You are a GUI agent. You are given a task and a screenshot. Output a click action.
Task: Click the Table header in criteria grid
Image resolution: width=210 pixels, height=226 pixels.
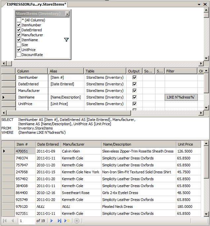point(105,71)
